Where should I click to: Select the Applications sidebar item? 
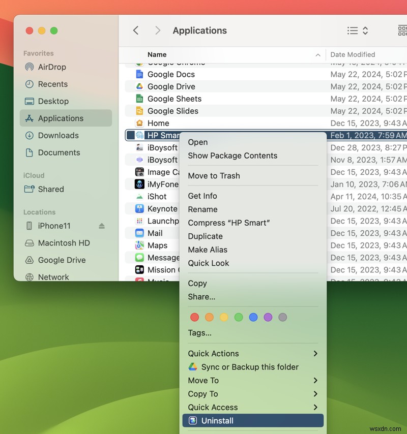pos(66,118)
